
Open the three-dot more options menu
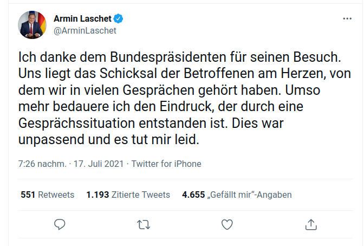point(348,19)
